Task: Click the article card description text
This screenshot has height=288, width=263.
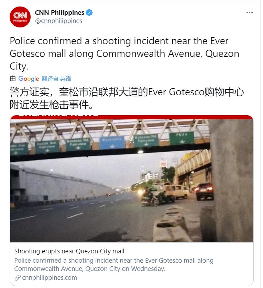Action: tap(114, 264)
